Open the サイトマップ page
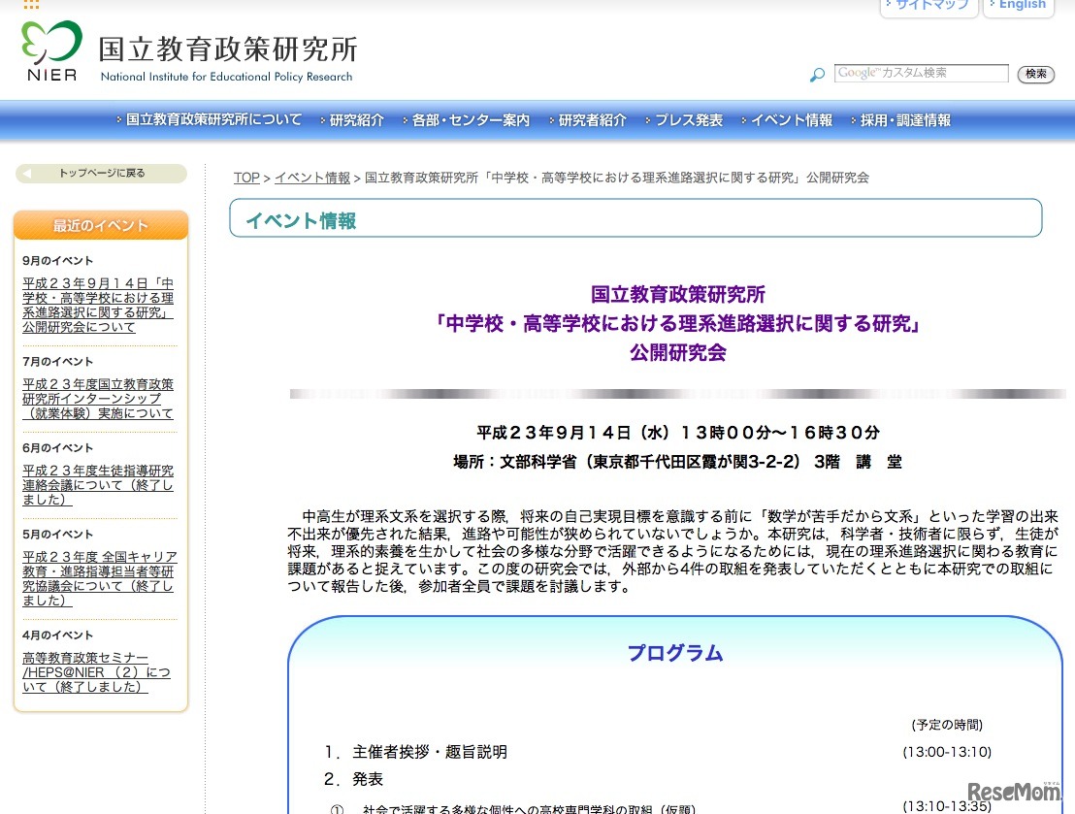 pos(930,5)
